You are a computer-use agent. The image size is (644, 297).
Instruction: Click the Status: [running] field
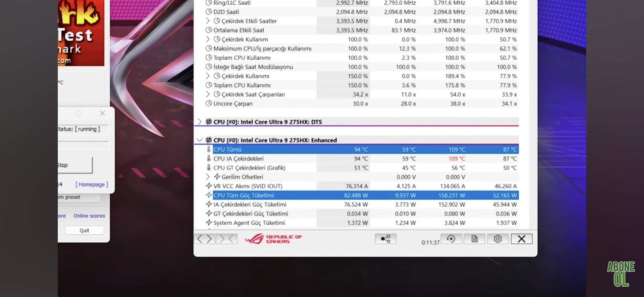click(x=83, y=129)
